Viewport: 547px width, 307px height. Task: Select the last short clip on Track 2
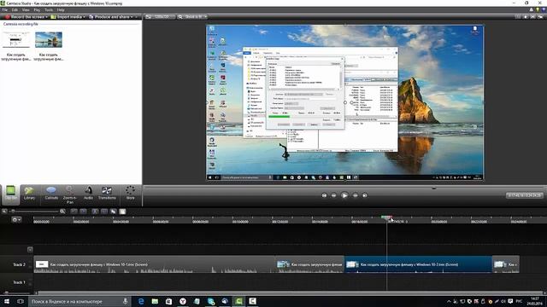506,264
